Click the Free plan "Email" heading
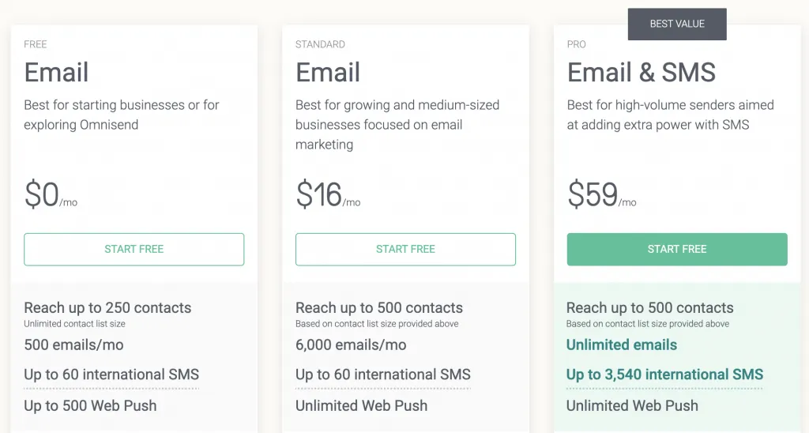Image resolution: width=809 pixels, height=433 pixels. pos(56,73)
